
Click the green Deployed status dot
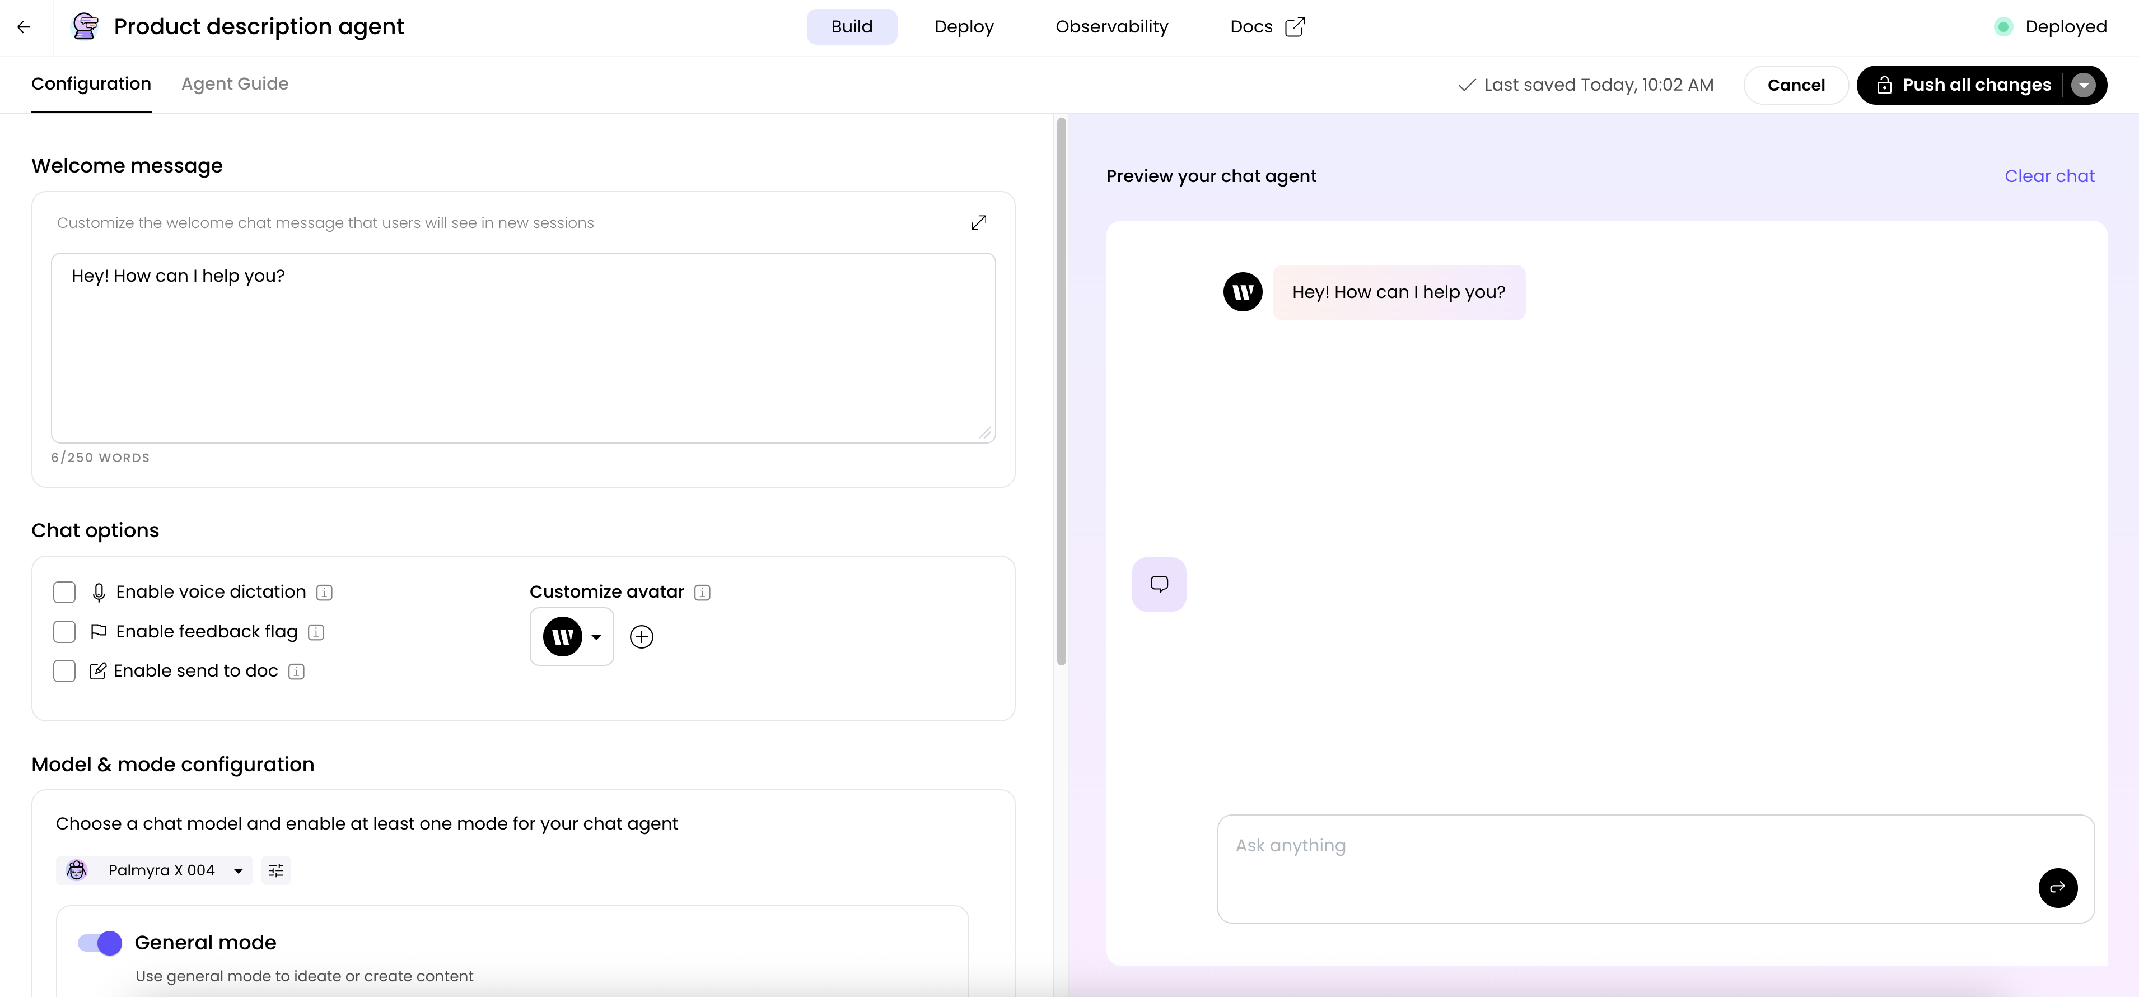[x=2003, y=26]
